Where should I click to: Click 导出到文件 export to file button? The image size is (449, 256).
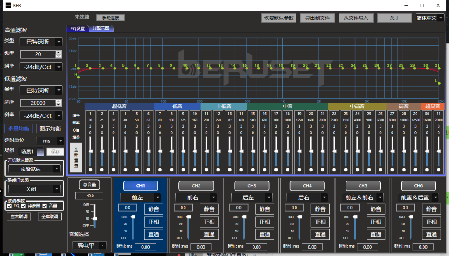click(317, 18)
